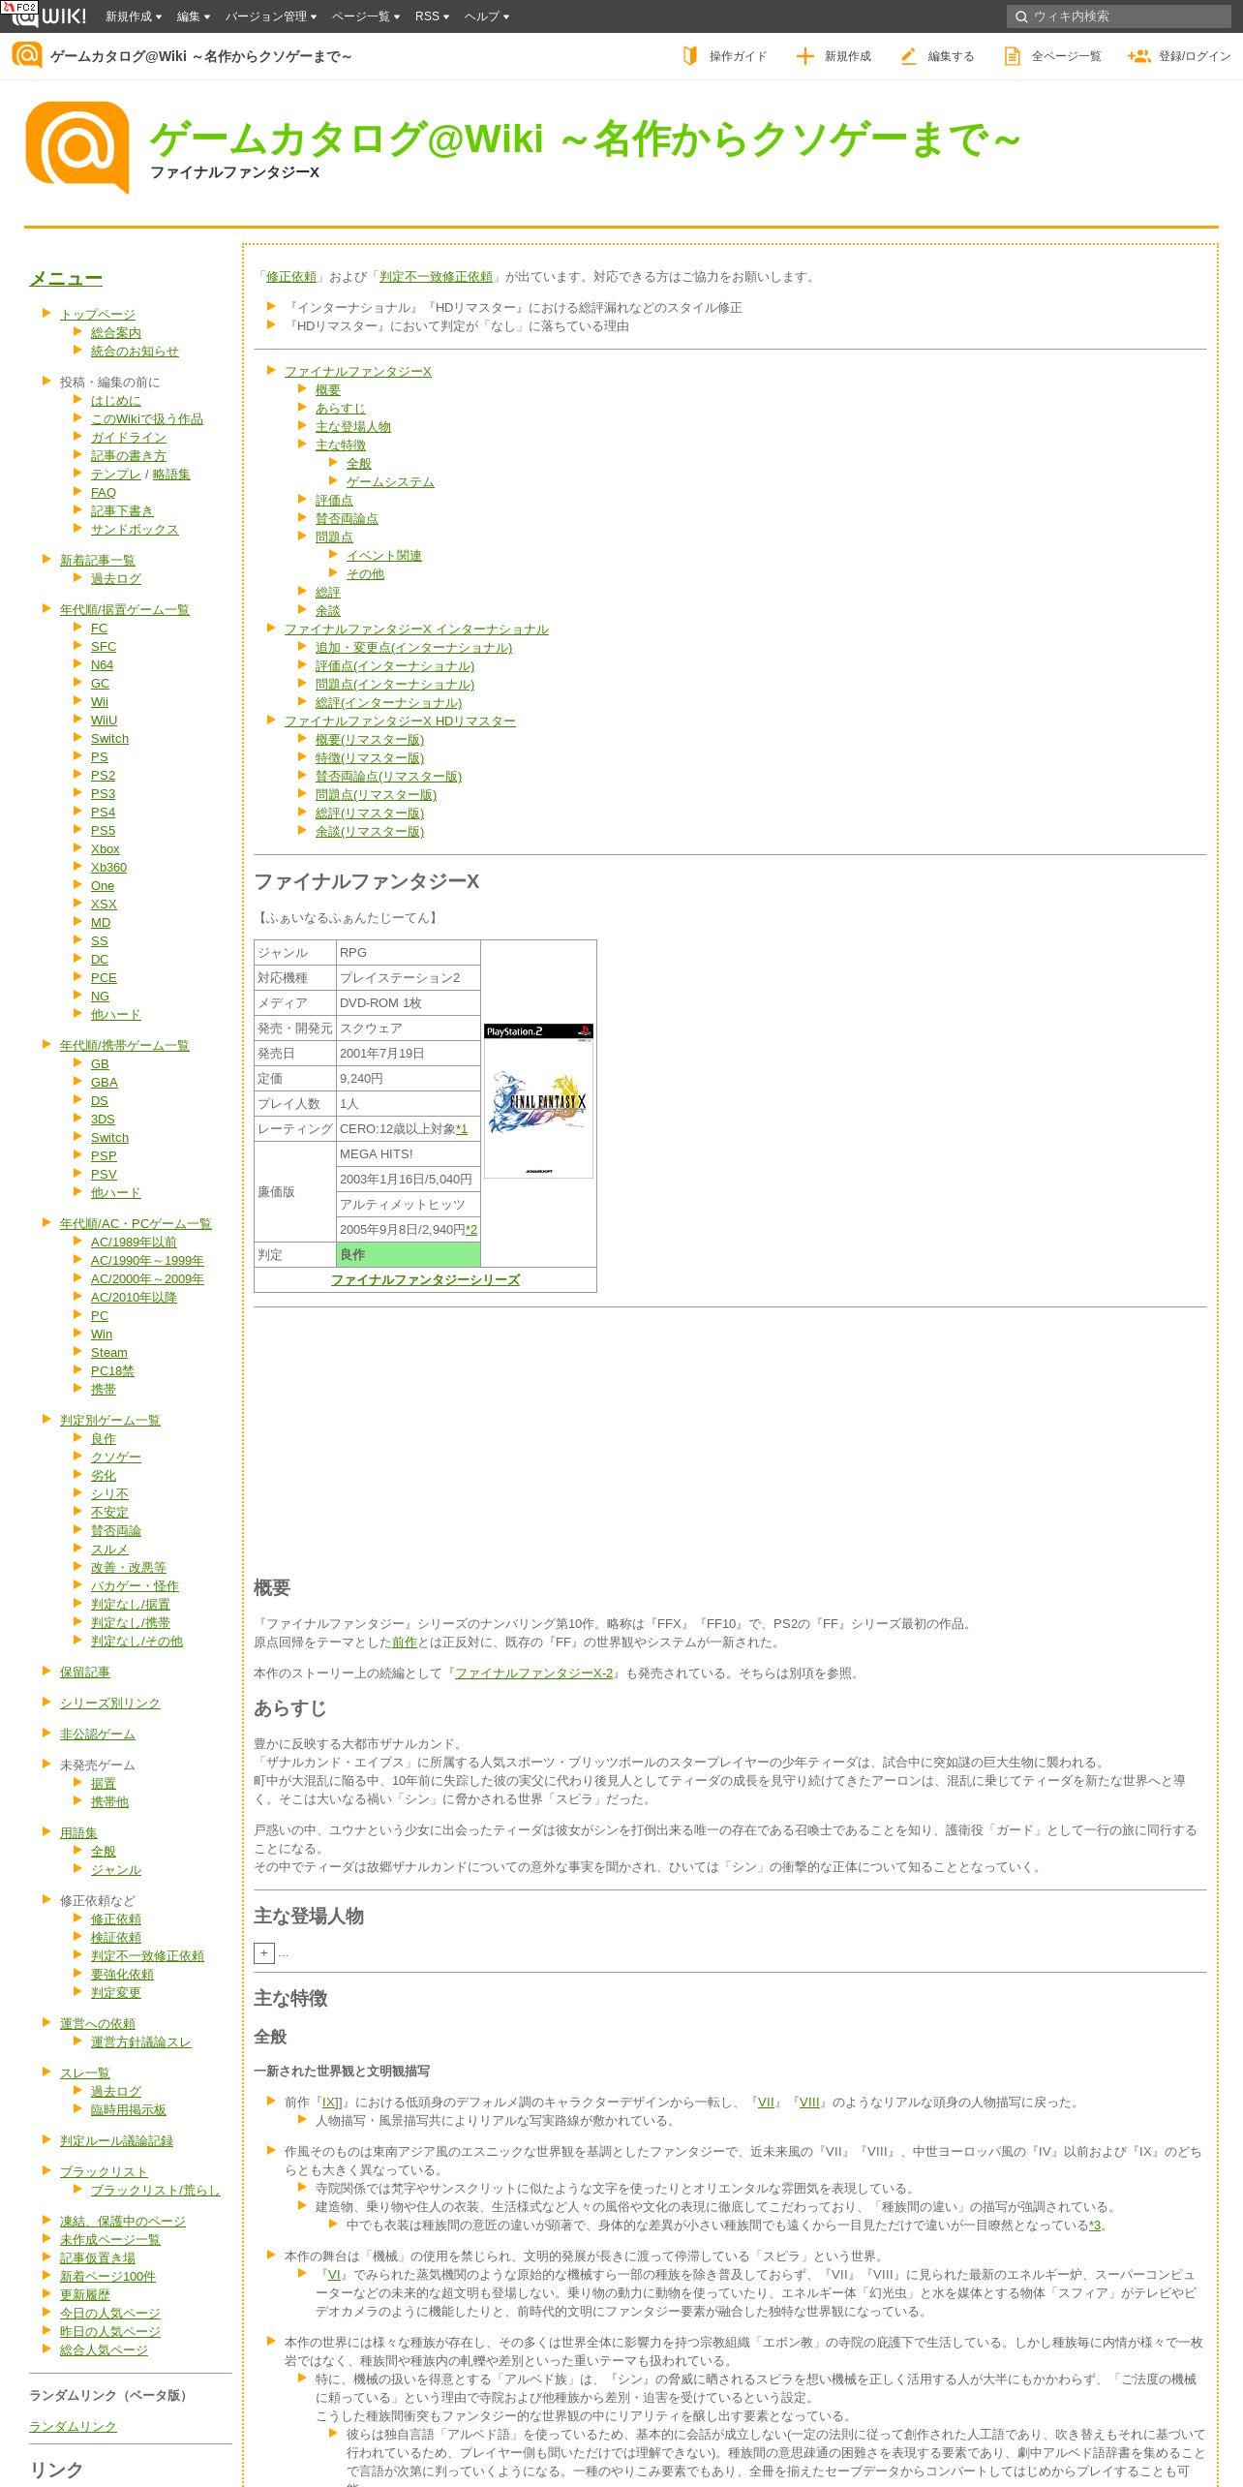Jump to ファイナルファンタジーX インターナショナル section
The image size is (1243, 2487).
coord(416,629)
